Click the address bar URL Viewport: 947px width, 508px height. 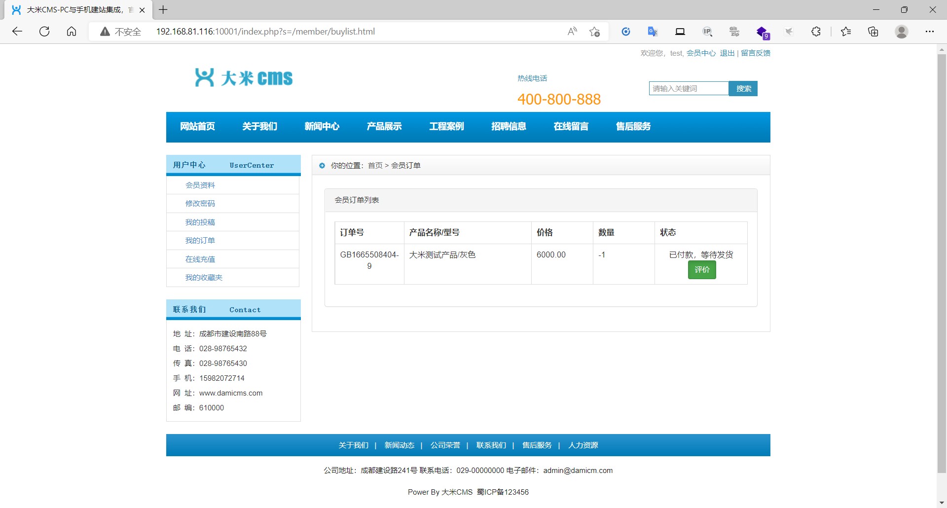pos(265,32)
